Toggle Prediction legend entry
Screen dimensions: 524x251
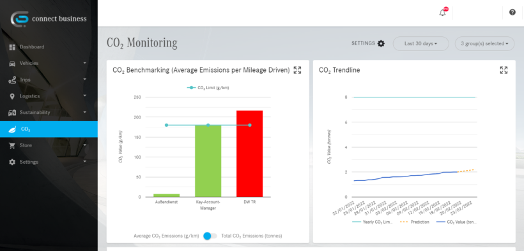click(414, 222)
